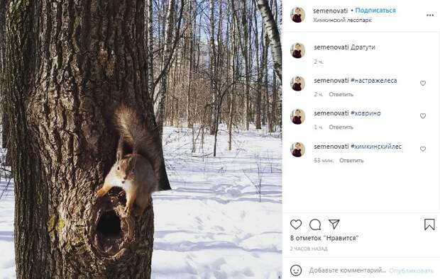Open hashtag #настражелеса
Image resolution: width=440 pixels, height=279 pixels.
374,81
